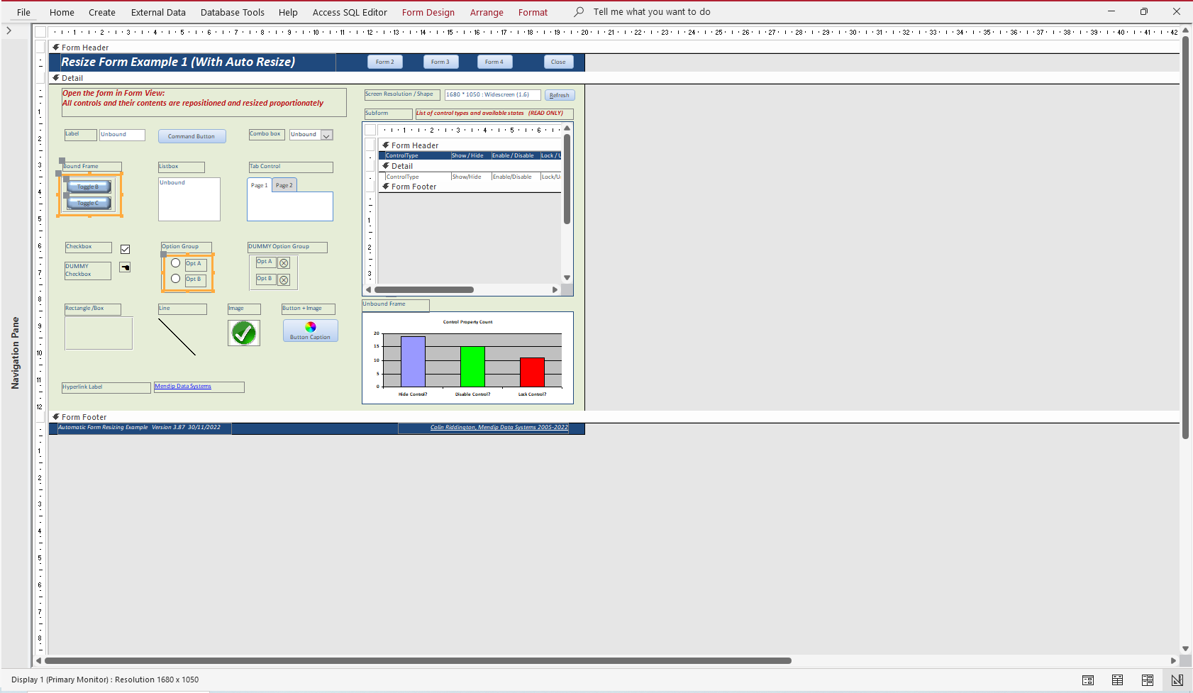Select the Opt A radio button
The image size is (1193, 693).
175,263
